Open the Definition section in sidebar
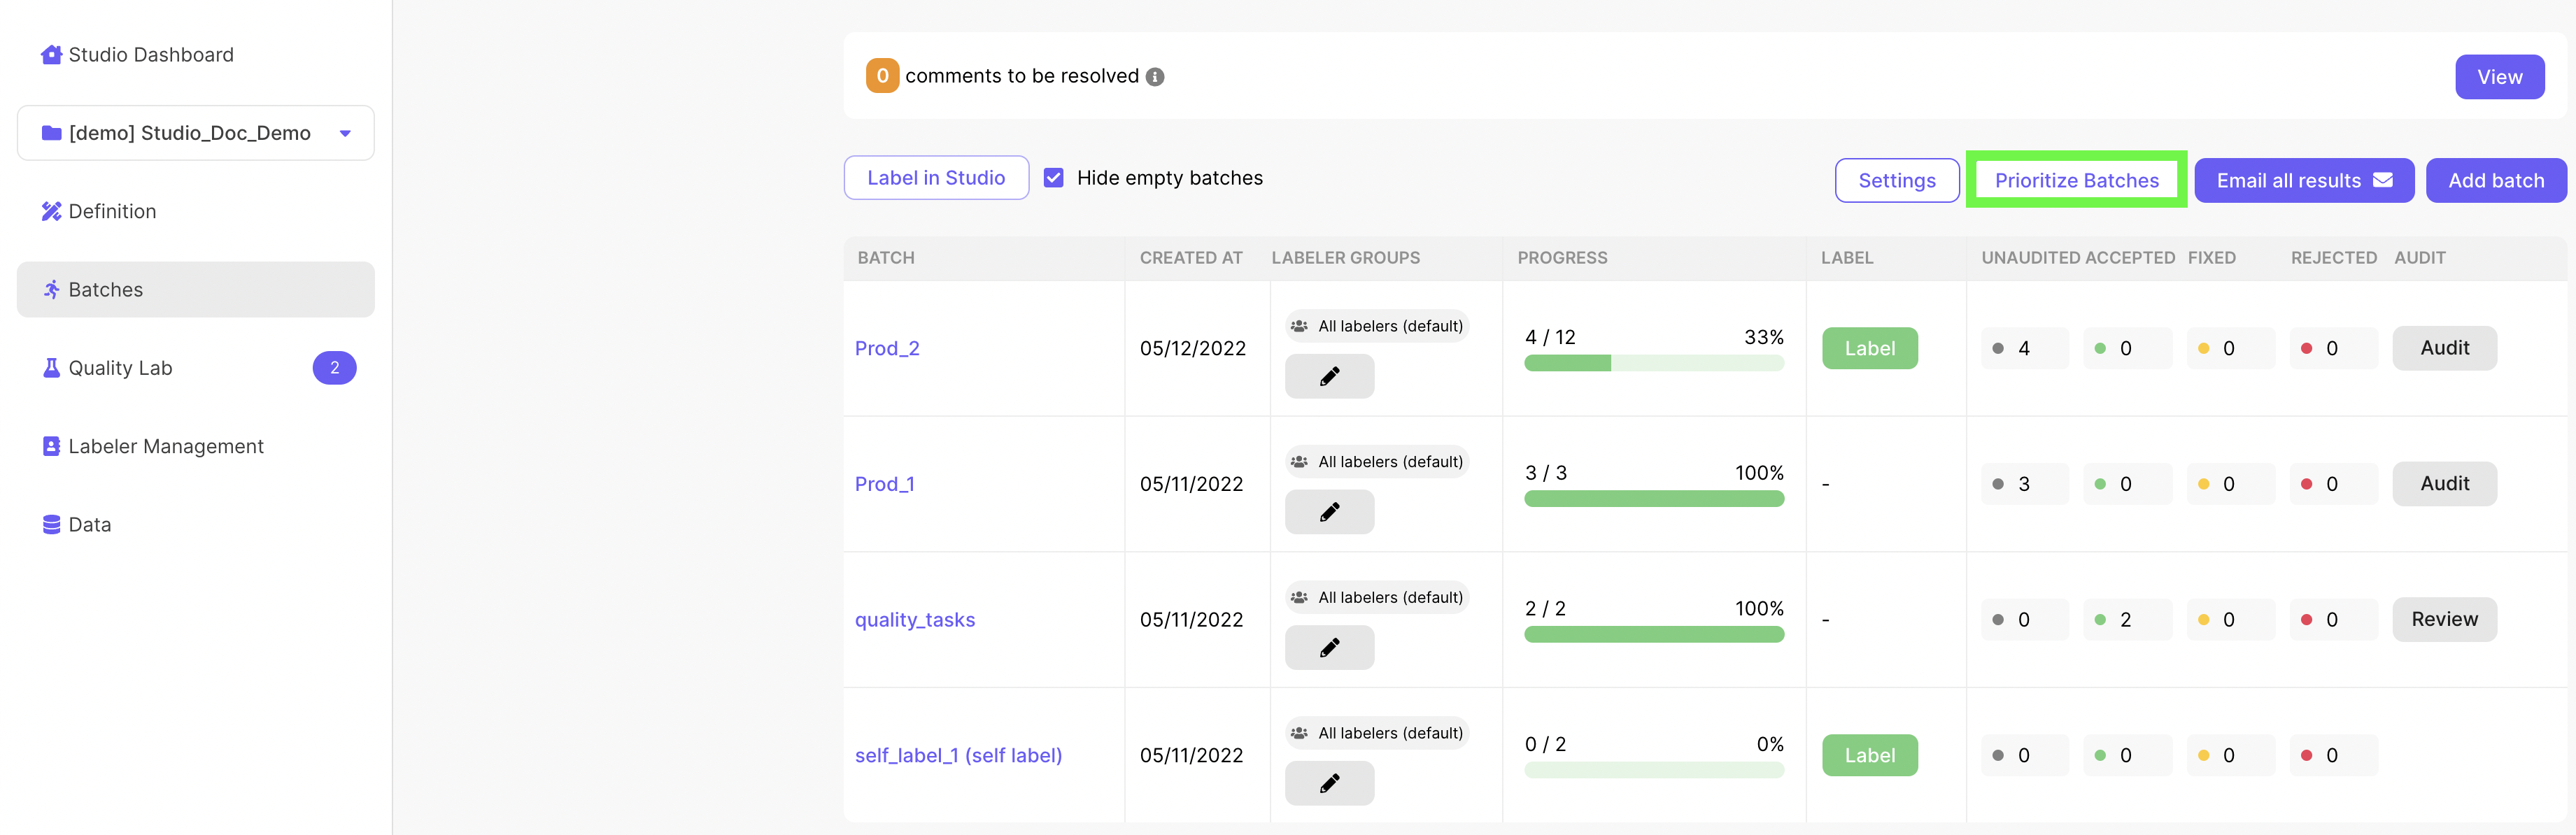 (112, 211)
